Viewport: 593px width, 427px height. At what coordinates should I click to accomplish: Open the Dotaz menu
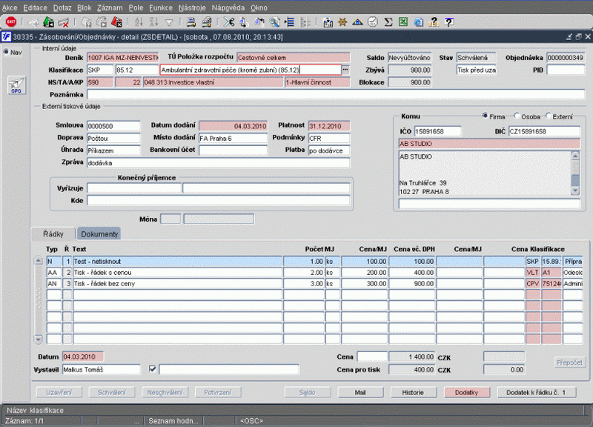pos(62,7)
